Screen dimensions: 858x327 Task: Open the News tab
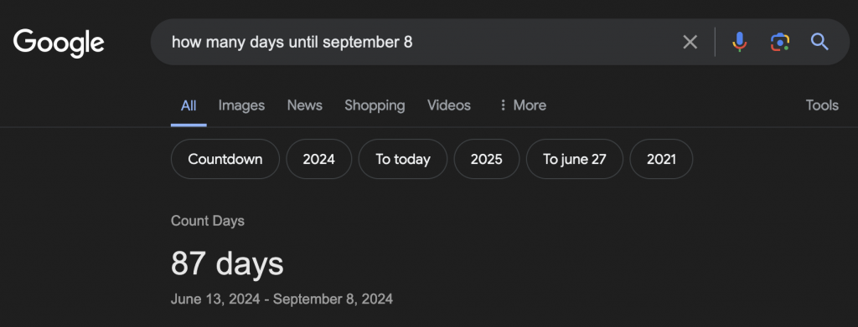[x=305, y=105]
